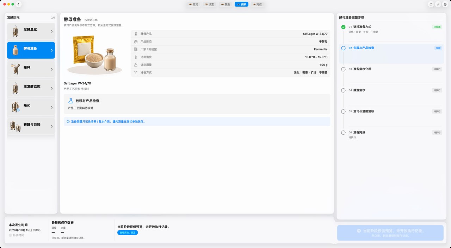
Task: Click the building icon on the 厂家 / 实验室 row
Action: pyautogui.click(x=136, y=49)
